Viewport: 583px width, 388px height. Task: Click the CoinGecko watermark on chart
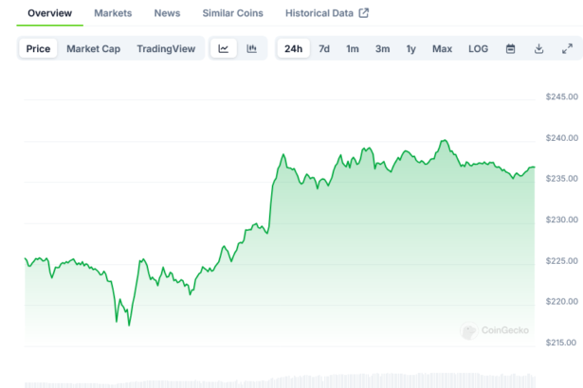pos(495,331)
